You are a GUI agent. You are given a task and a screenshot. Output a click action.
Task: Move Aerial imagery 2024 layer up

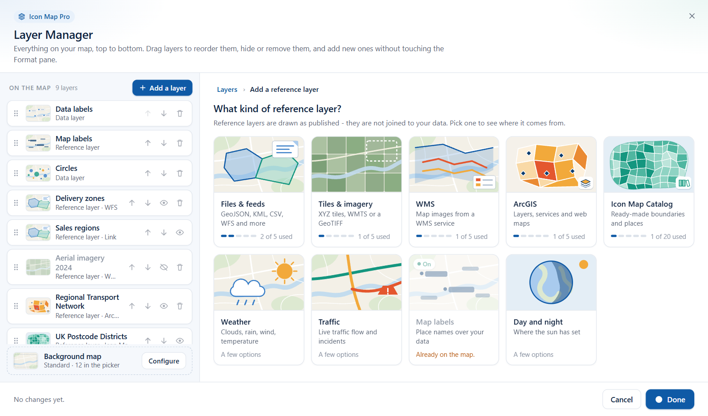point(132,267)
